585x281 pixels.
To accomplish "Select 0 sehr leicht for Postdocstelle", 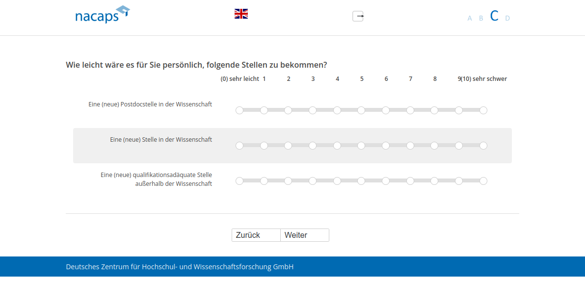I will (239, 110).
